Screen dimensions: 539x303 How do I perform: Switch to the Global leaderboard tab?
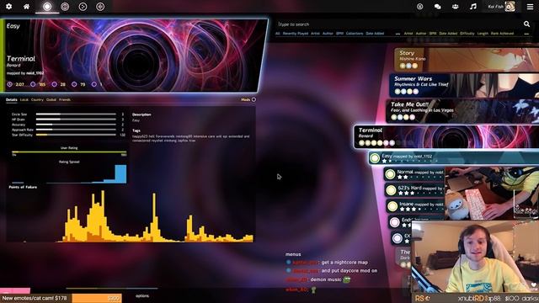(51, 99)
